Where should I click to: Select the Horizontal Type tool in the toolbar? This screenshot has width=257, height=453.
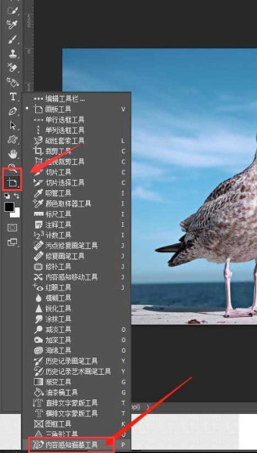tap(12, 96)
